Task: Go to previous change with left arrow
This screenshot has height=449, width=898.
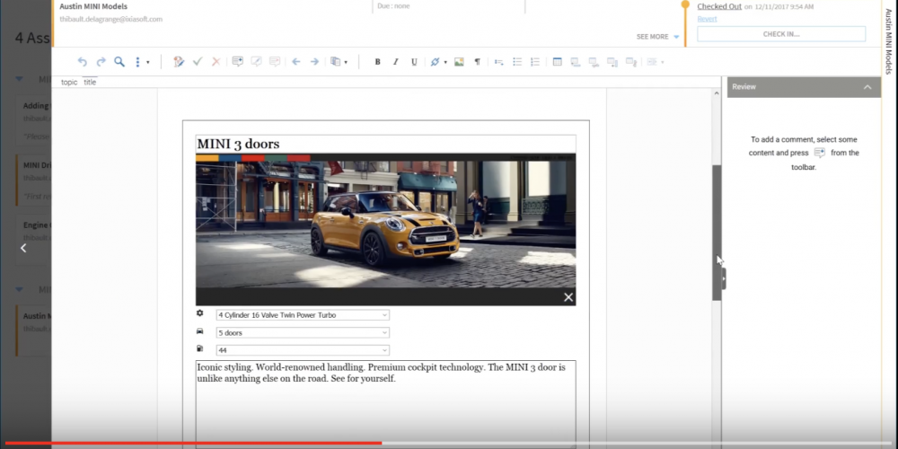Action: click(x=296, y=62)
